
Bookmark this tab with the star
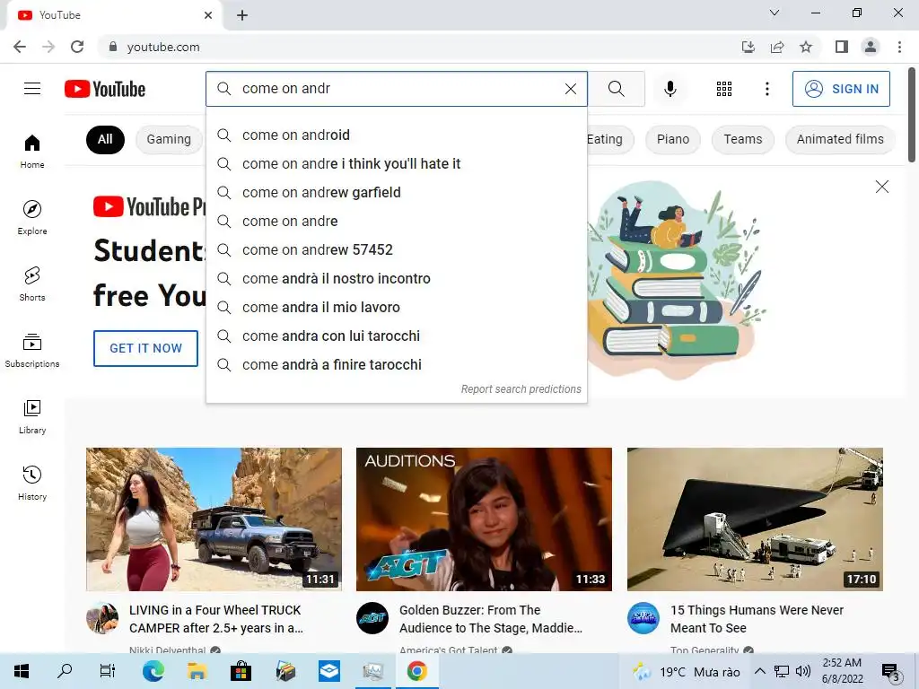tap(806, 47)
